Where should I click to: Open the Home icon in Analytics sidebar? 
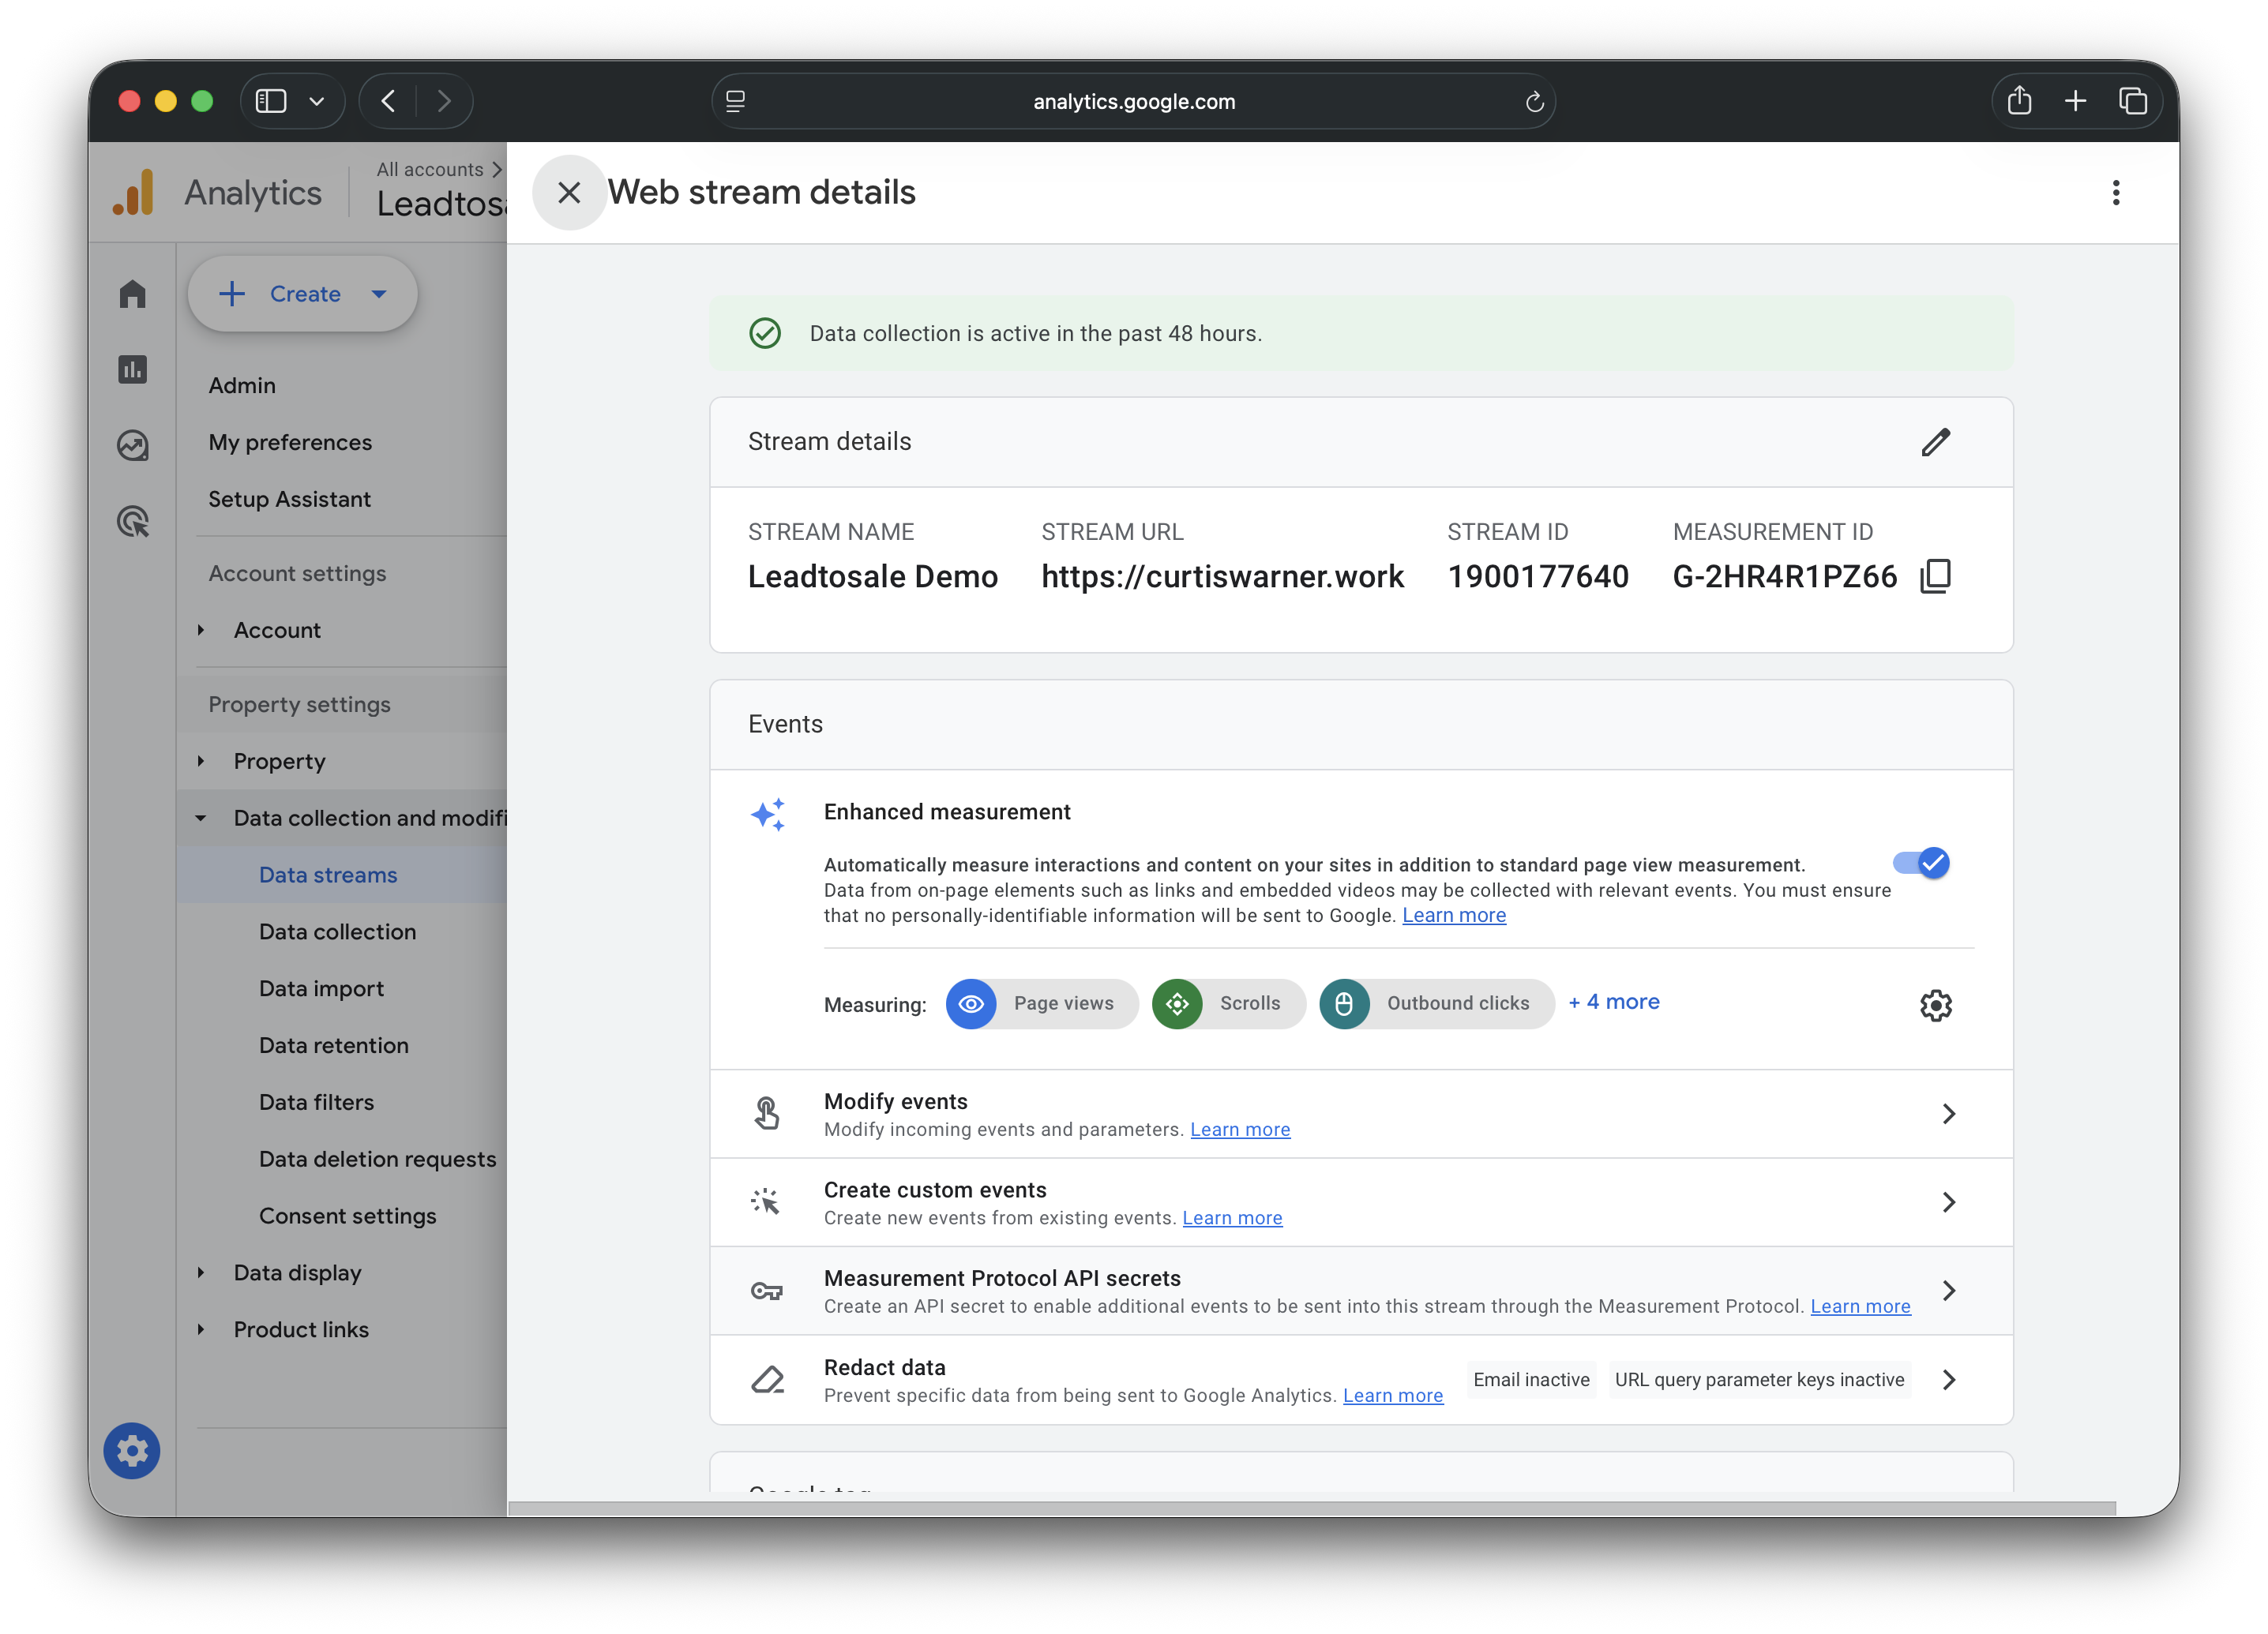point(133,293)
